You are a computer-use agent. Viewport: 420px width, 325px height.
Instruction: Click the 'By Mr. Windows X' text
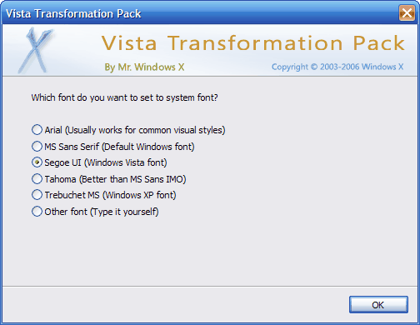[x=144, y=67]
